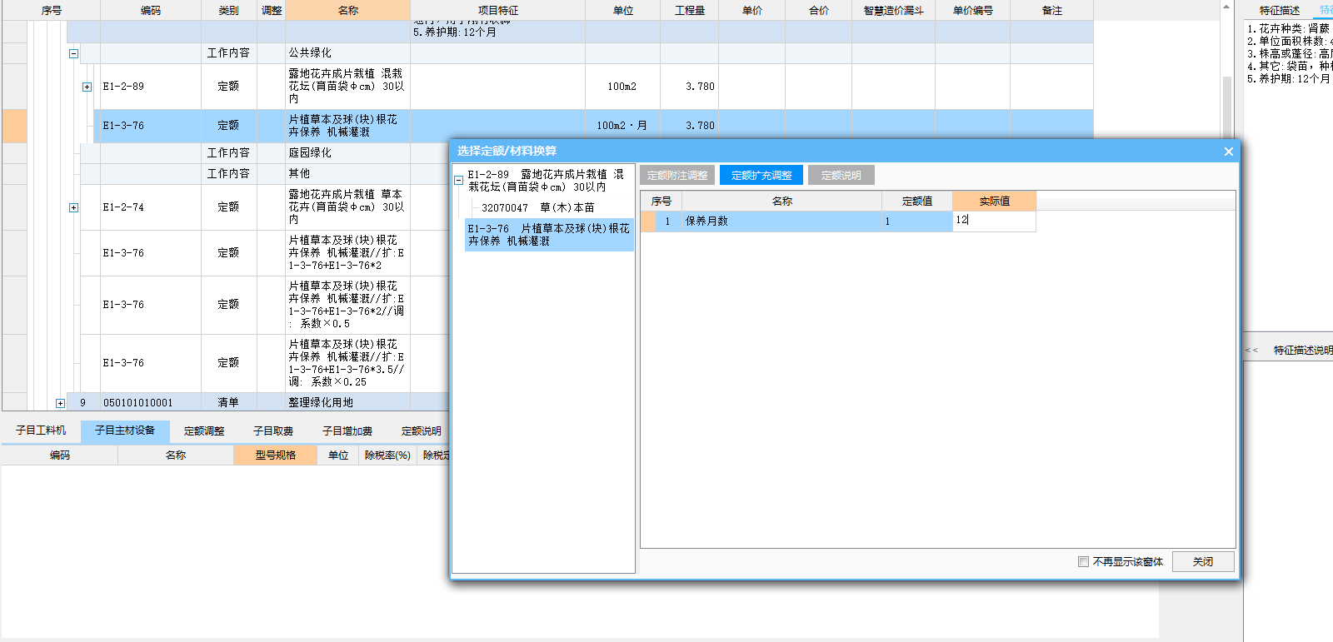The height and width of the screenshot is (642, 1333).
Task: Click the 单价编号 column header
Action: 973,10
